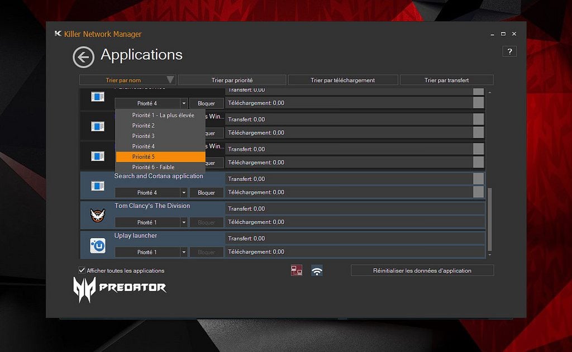Screen dimensions: 572x352
Task: Choose Priorité 1 - La plus élevée
Action: coord(160,115)
